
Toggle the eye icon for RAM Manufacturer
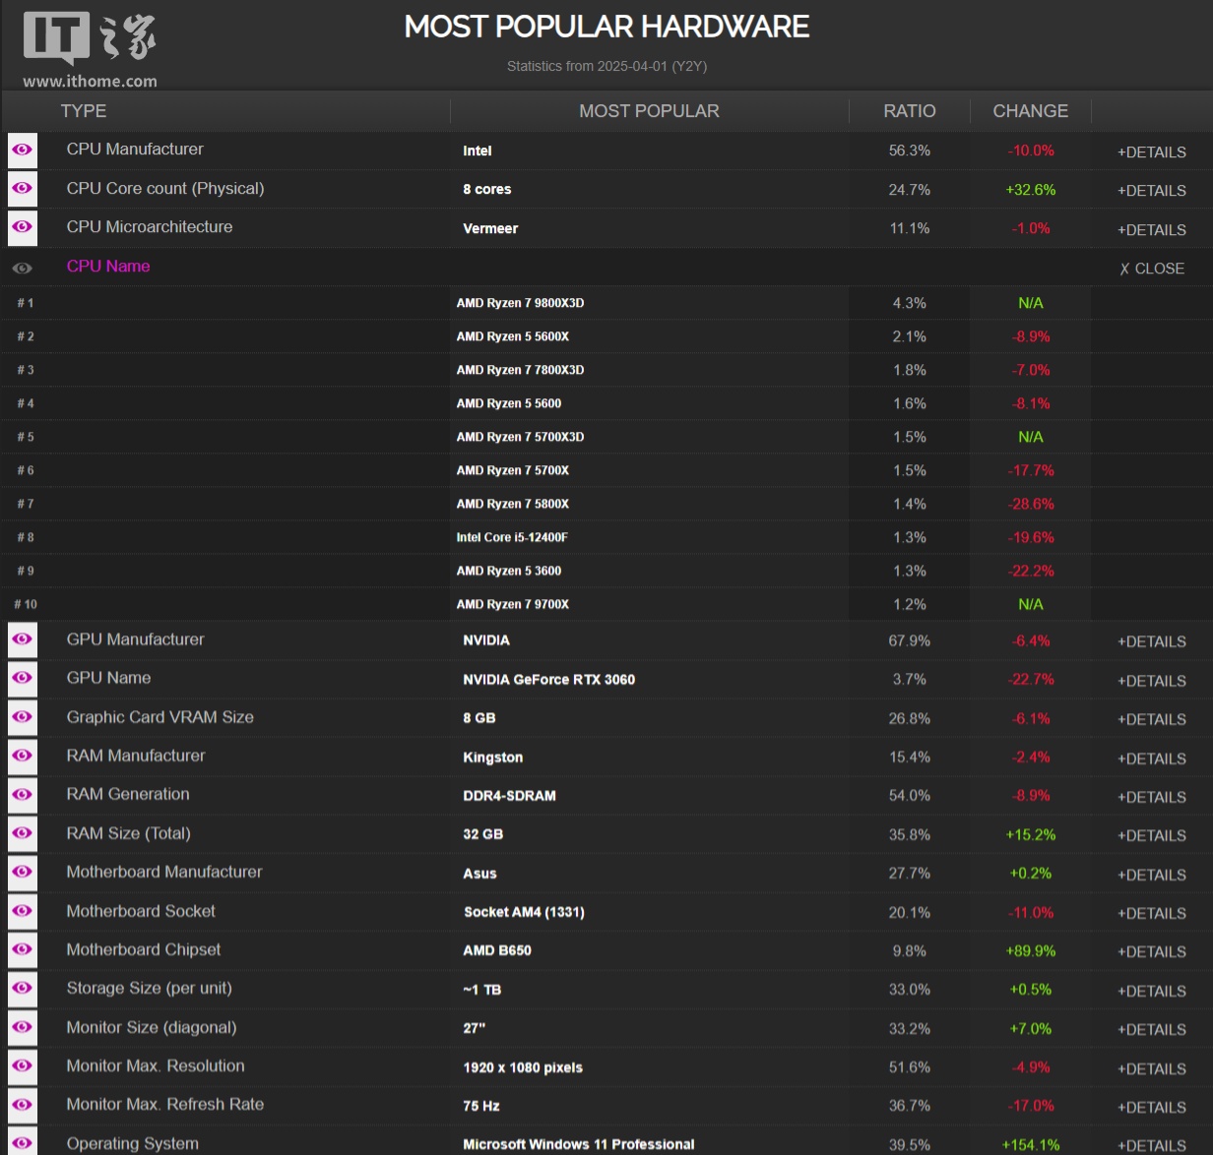pos(22,756)
